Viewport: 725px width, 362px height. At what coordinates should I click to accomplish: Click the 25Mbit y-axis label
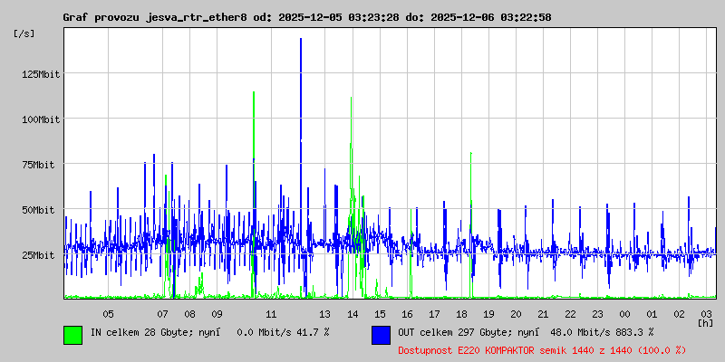point(41,255)
